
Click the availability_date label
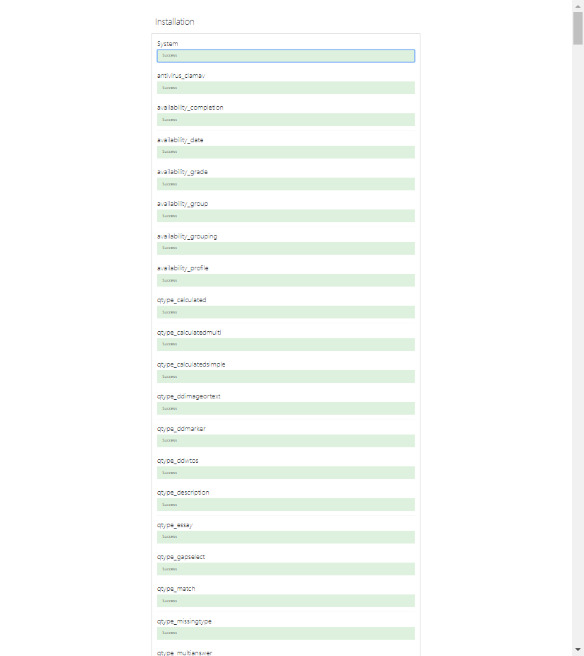[180, 140]
